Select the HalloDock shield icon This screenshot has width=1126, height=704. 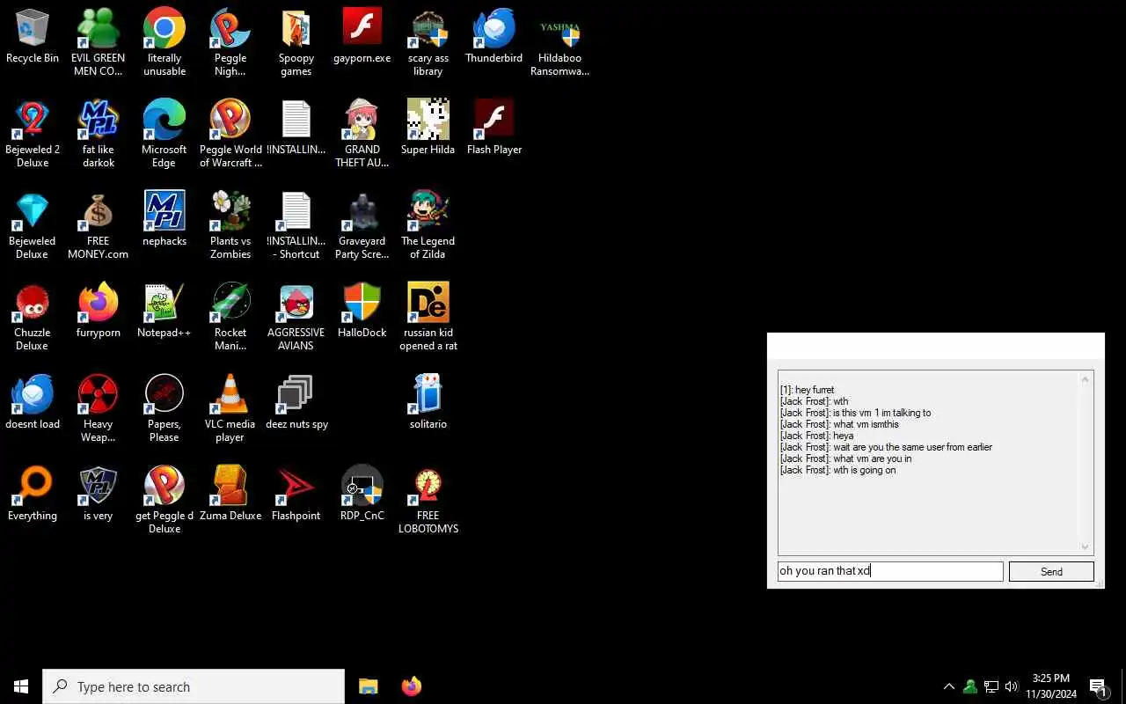tap(362, 303)
